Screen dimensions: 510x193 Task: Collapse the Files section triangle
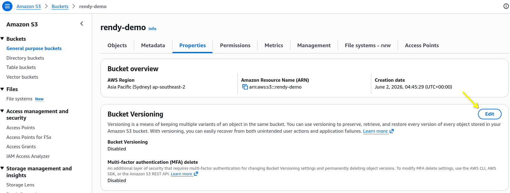pos(2,89)
